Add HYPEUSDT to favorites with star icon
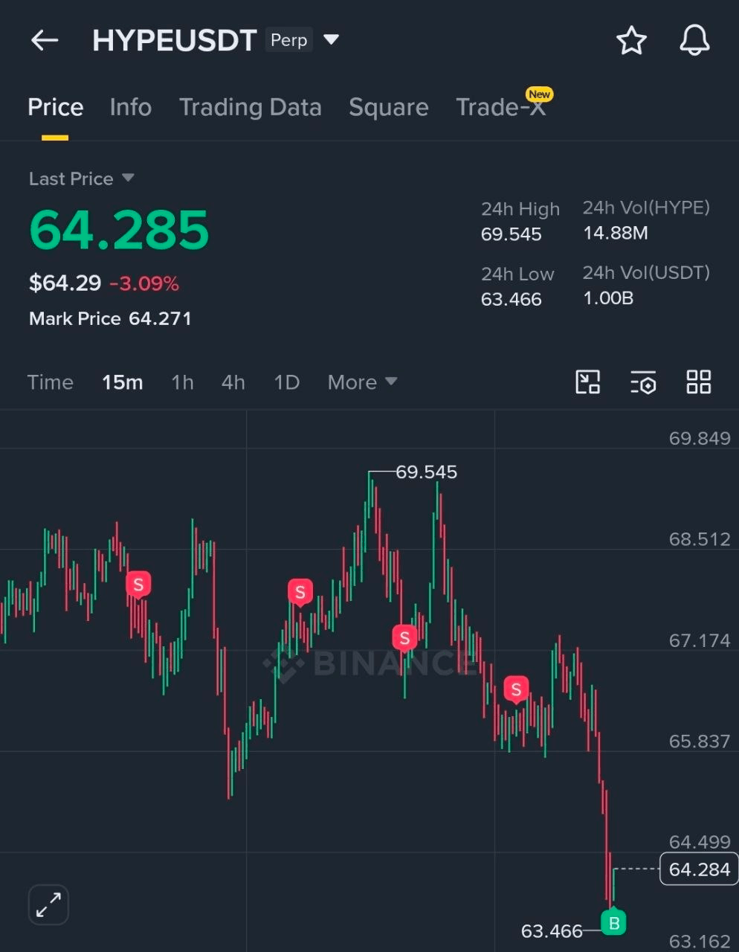 [x=631, y=40]
